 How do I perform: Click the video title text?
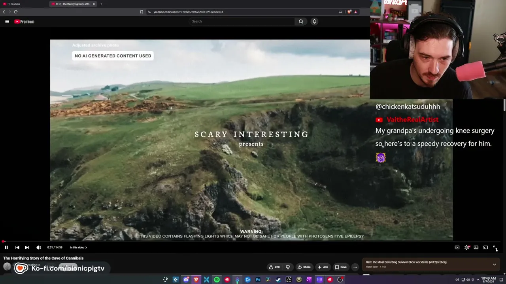pos(43,258)
